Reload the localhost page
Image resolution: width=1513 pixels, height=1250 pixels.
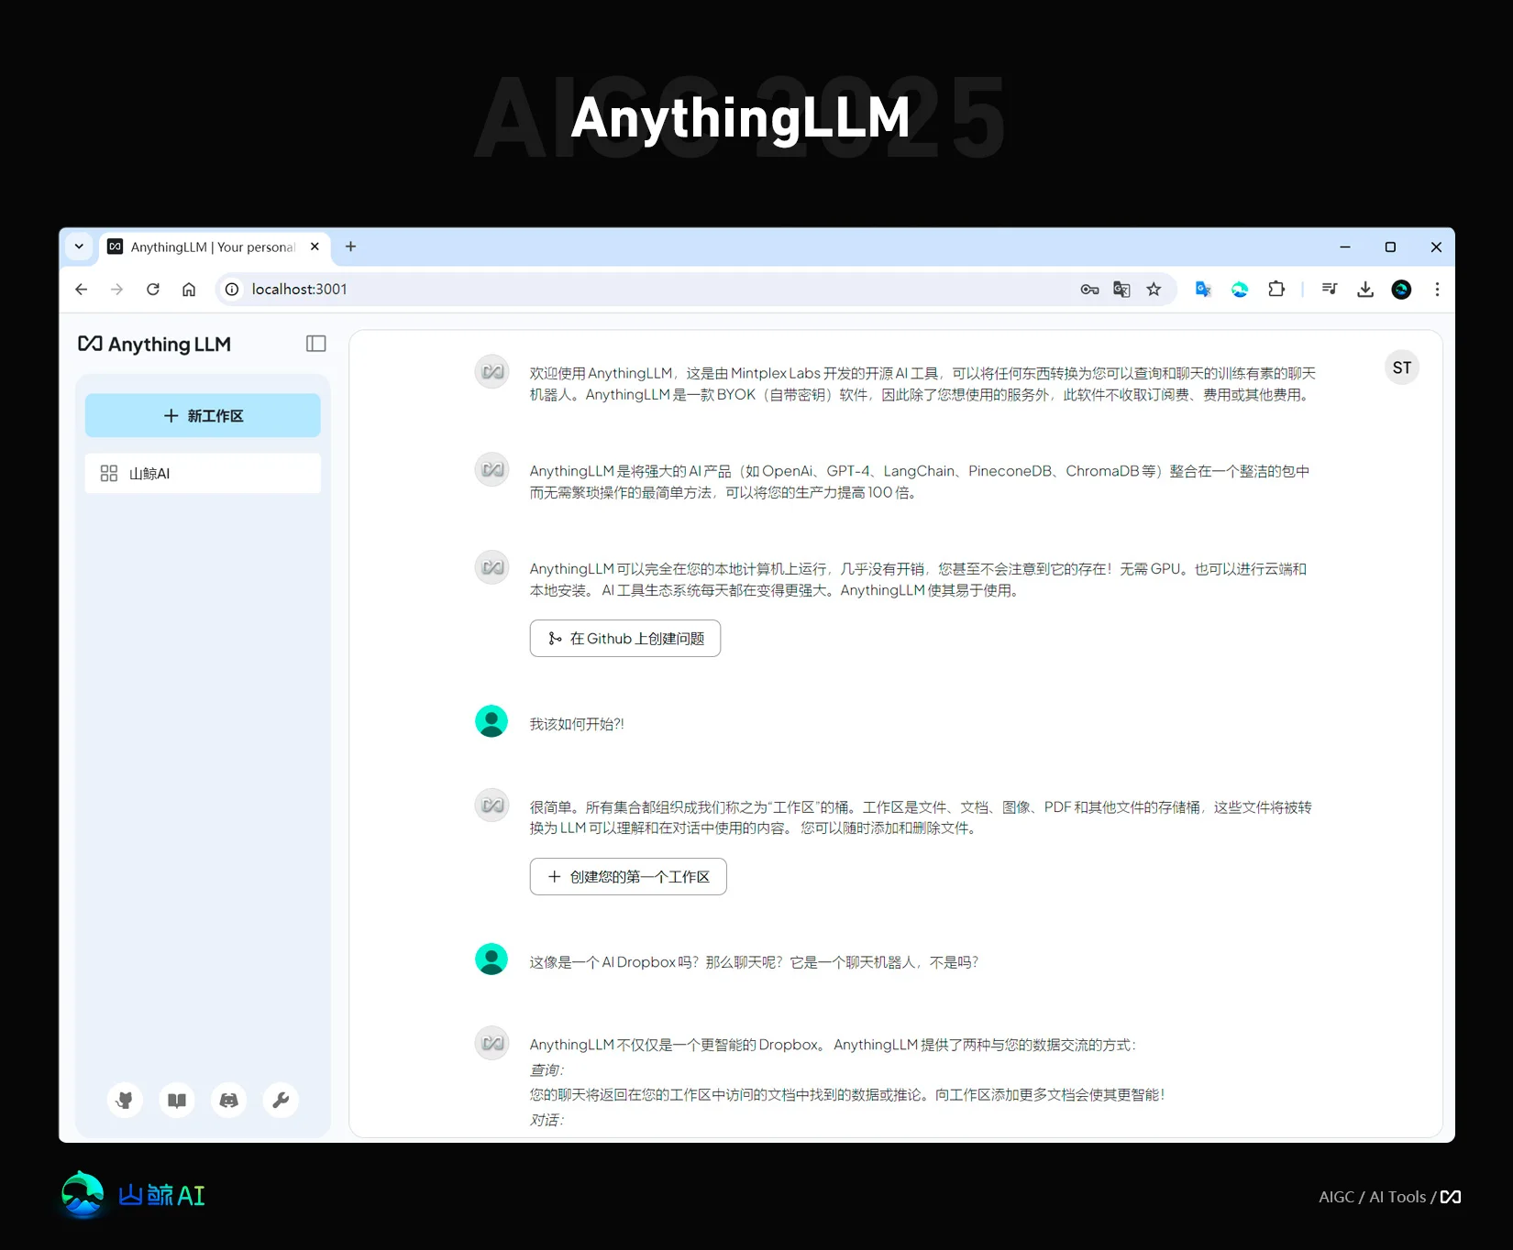pyautogui.click(x=153, y=290)
